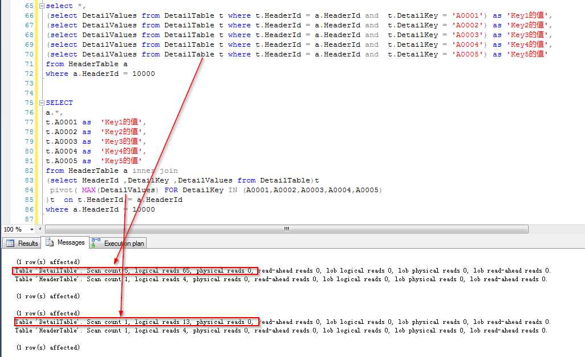This screenshot has width=585, height=357.
Task: Click first 'DetailTable' Scan count 5 message
Action: coord(283,270)
